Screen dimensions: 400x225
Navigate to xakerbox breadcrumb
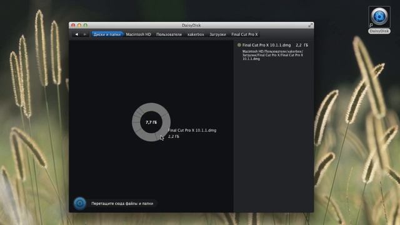[196, 34]
